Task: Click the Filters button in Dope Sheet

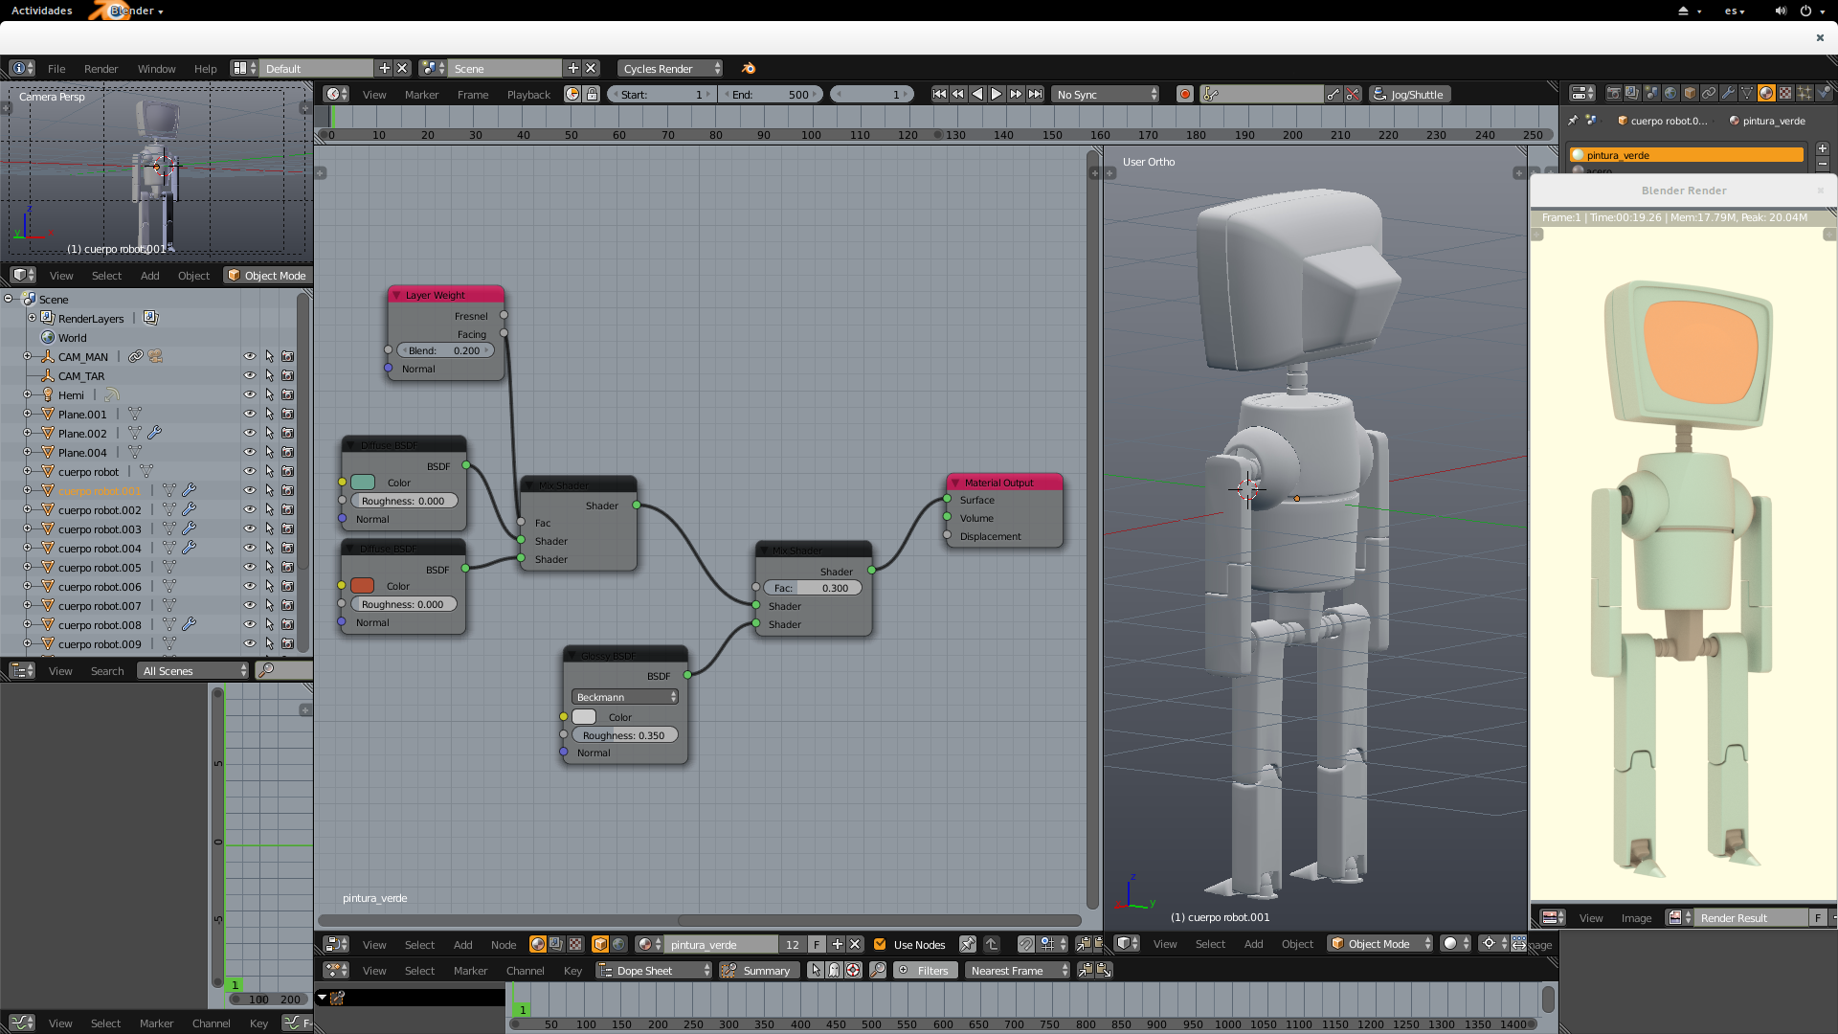Action: coord(925,971)
